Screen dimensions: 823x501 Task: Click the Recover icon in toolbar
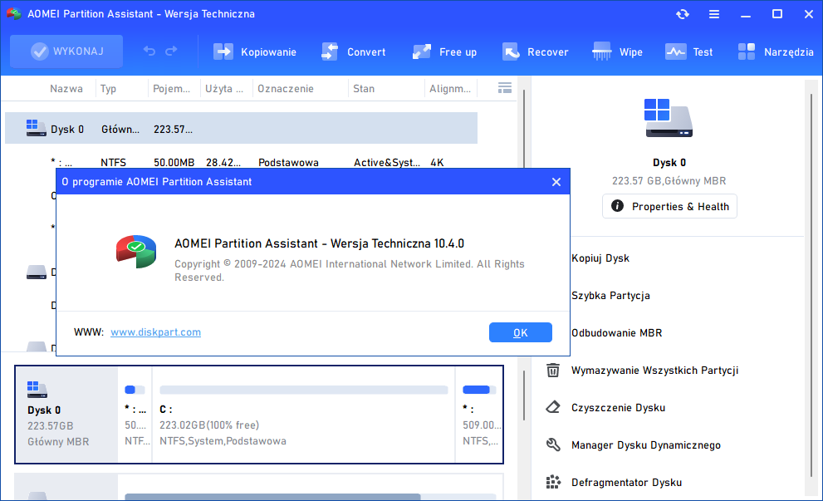pos(510,52)
